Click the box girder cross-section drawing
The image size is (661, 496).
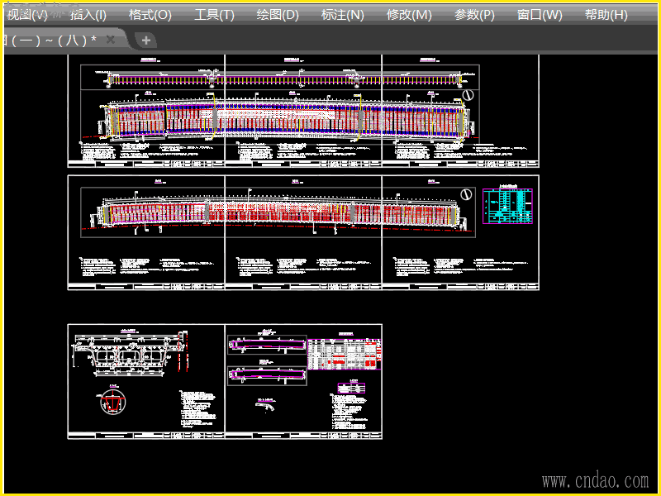click(x=129, y=353)
